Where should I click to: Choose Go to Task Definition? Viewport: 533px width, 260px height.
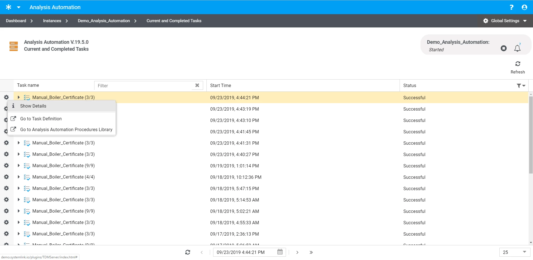coord(62,119)
